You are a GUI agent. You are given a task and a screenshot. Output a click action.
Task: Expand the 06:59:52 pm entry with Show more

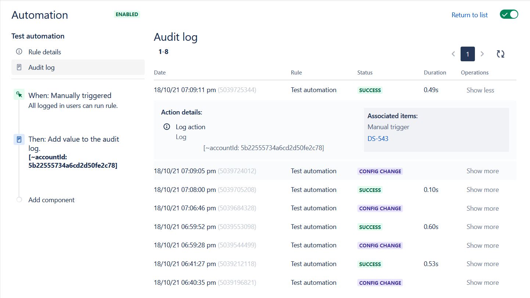[x=483, y=227]
